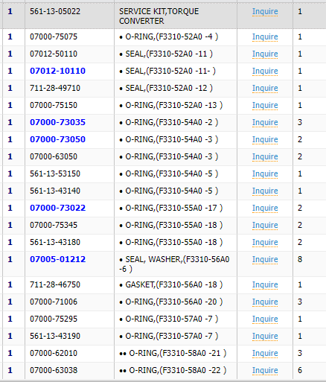Click Inquire for GASKET 711-28-46750
This screenshot has width=326, height=382.
[x=265, y=285]
